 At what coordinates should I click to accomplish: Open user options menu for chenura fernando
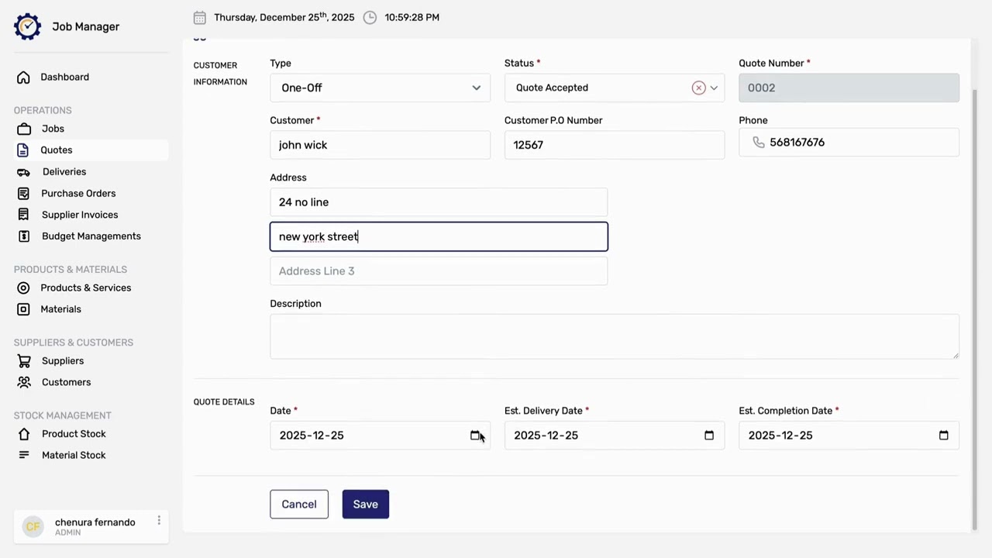click(159, 521)
